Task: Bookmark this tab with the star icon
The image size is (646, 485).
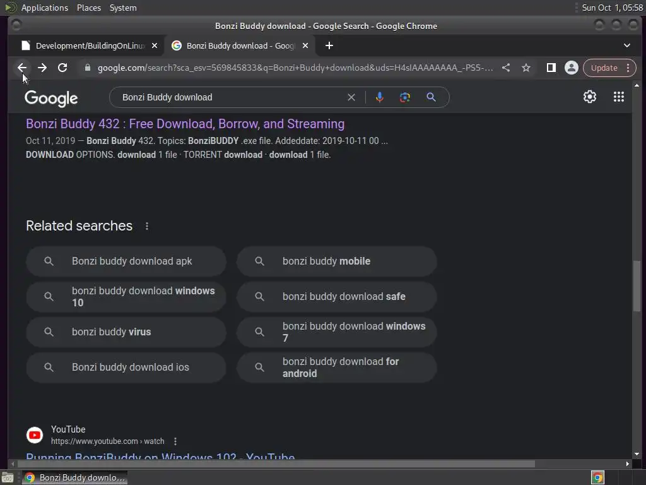Action: (x=526, y=68)
